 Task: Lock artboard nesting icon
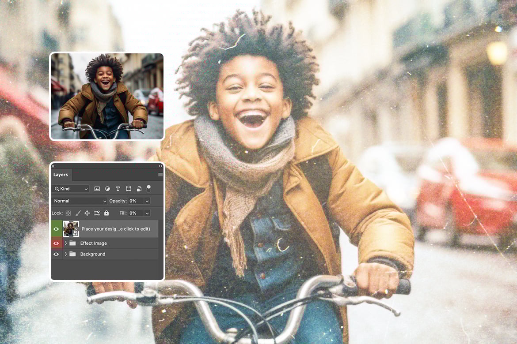97,213
